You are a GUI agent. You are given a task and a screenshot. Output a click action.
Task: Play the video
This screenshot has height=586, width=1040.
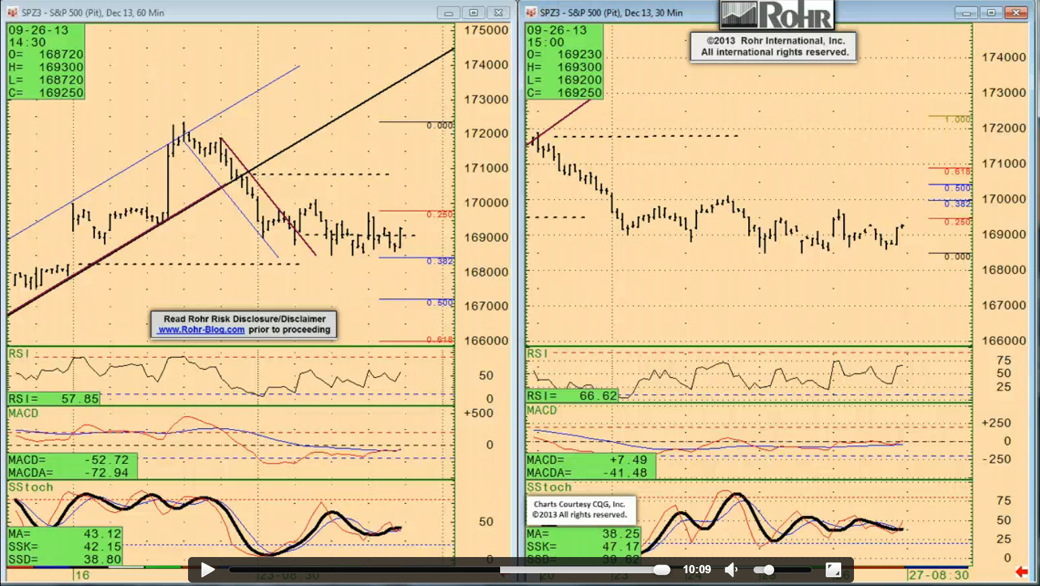pos(208,570)
